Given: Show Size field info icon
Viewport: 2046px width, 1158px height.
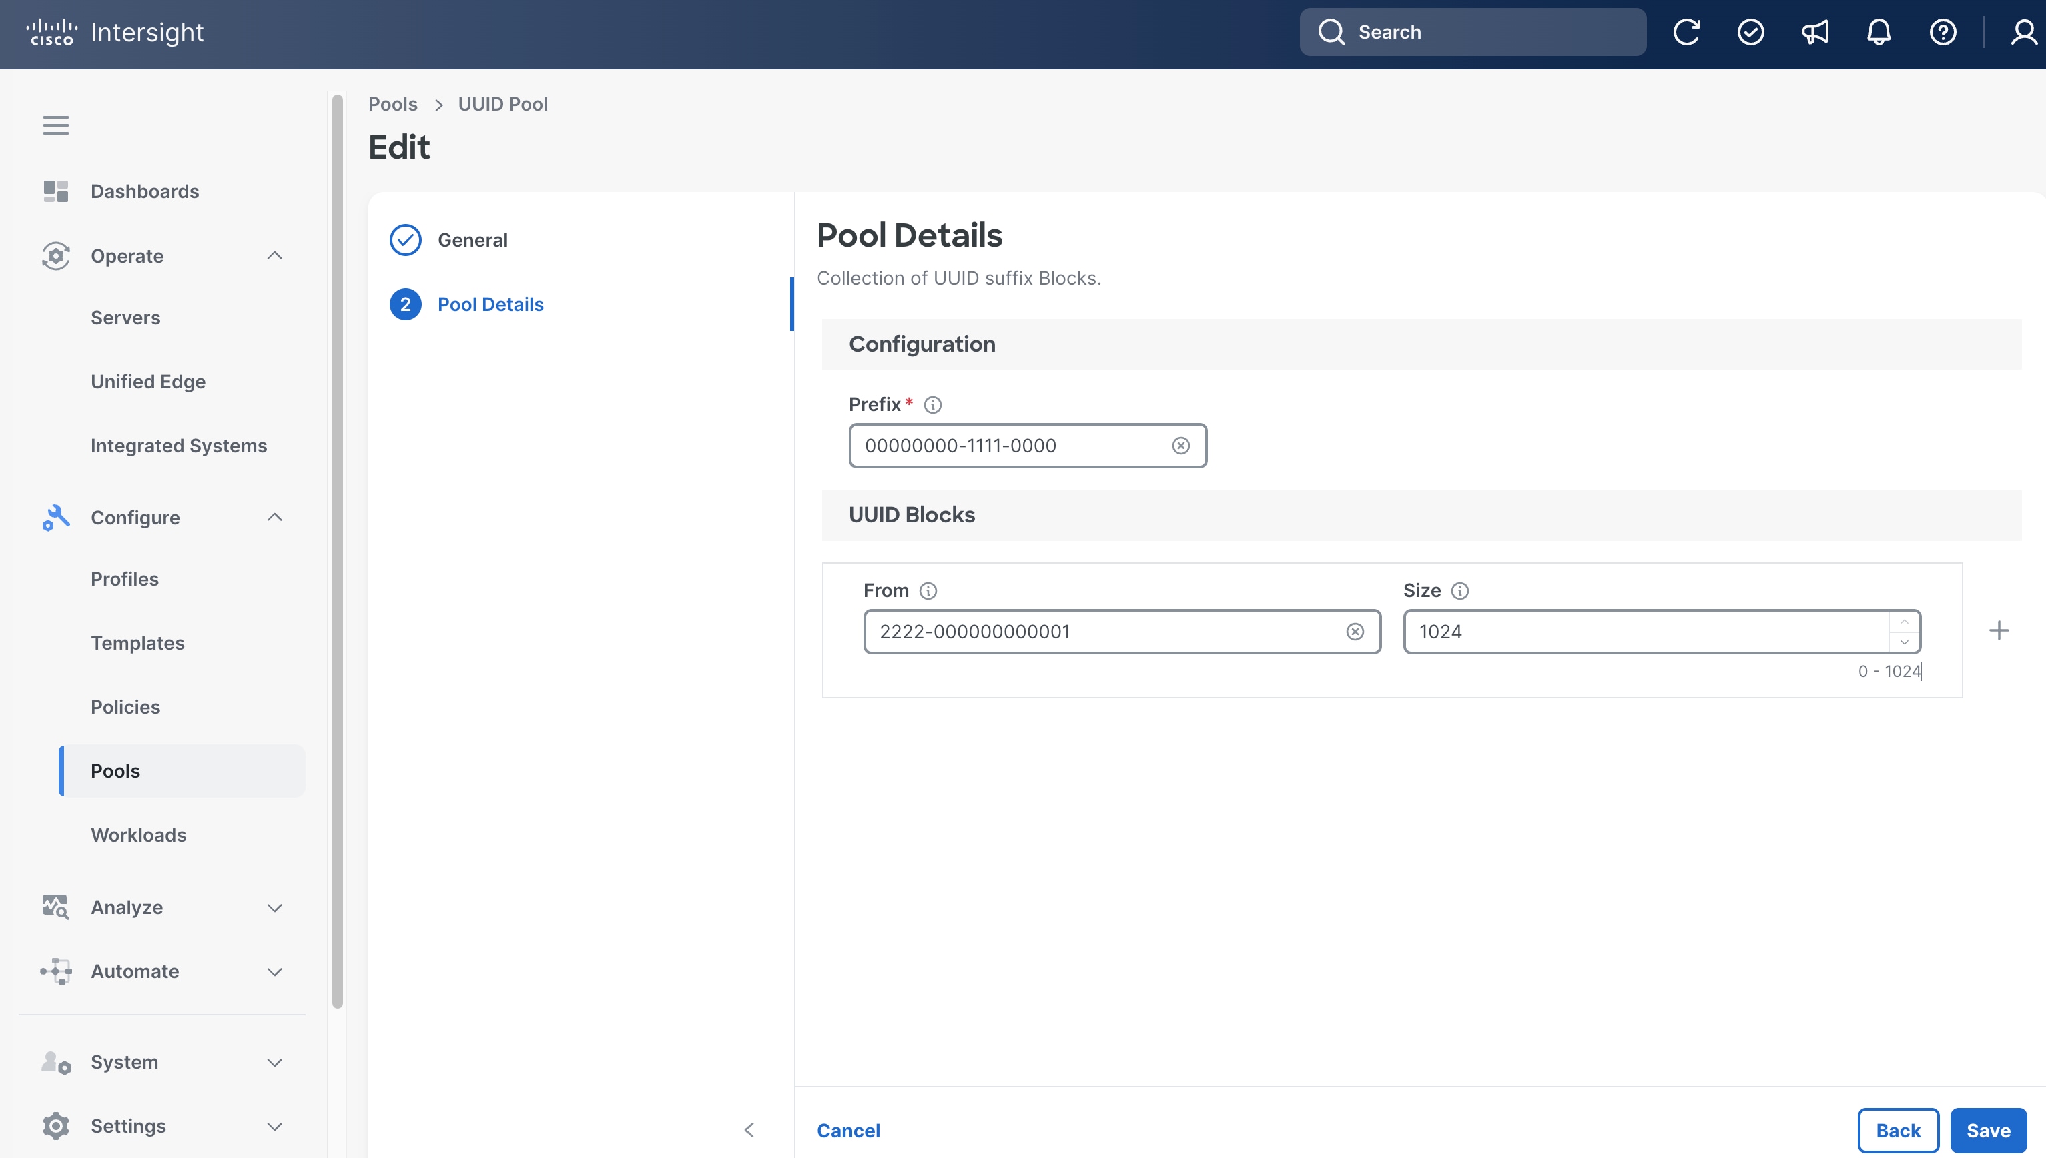Looking at the screenshot, I should 1459,591.
